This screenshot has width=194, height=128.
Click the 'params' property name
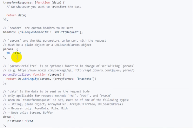8,49
